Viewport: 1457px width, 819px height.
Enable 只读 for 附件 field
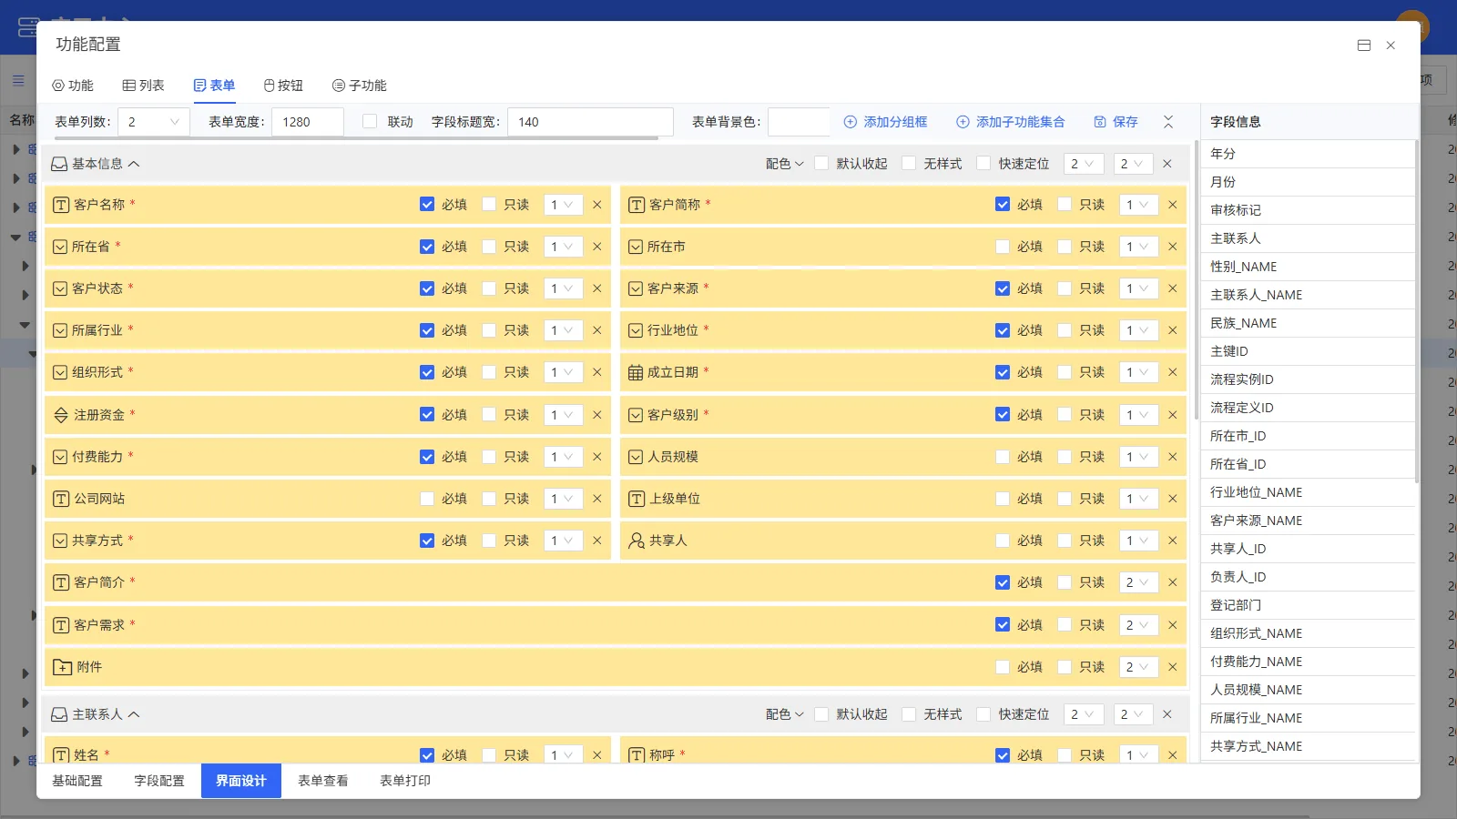[x=1065, y=667]
